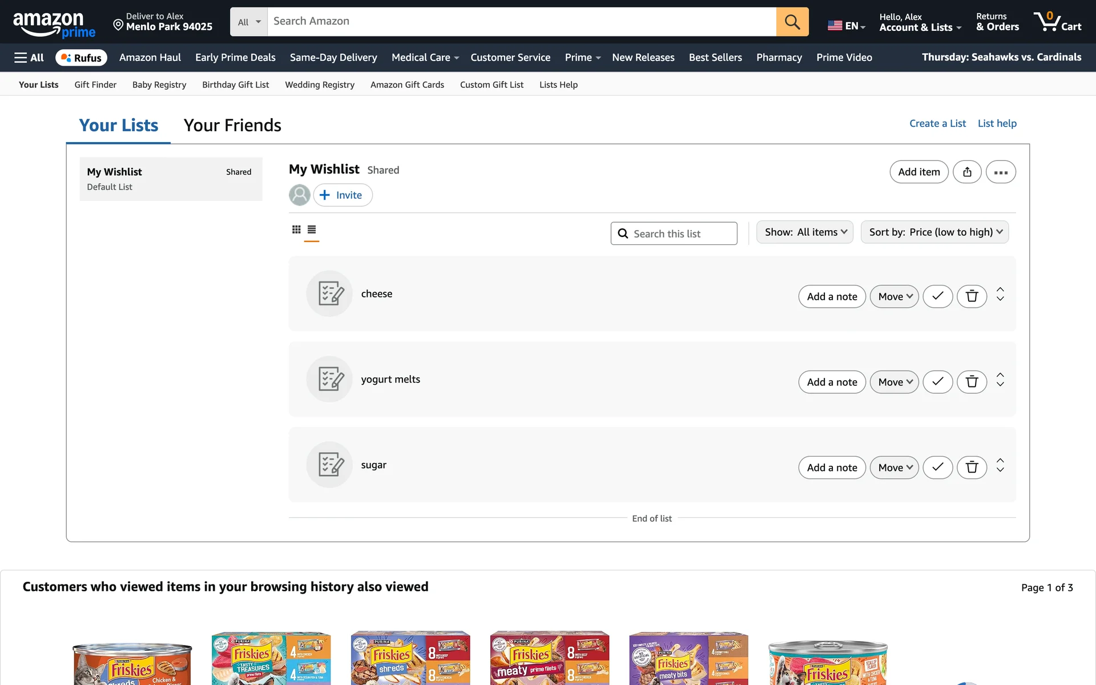This screenshot has width=1096, height=685.
Task: Switch to the Your Friends tab
Action: tap(232, 125)
